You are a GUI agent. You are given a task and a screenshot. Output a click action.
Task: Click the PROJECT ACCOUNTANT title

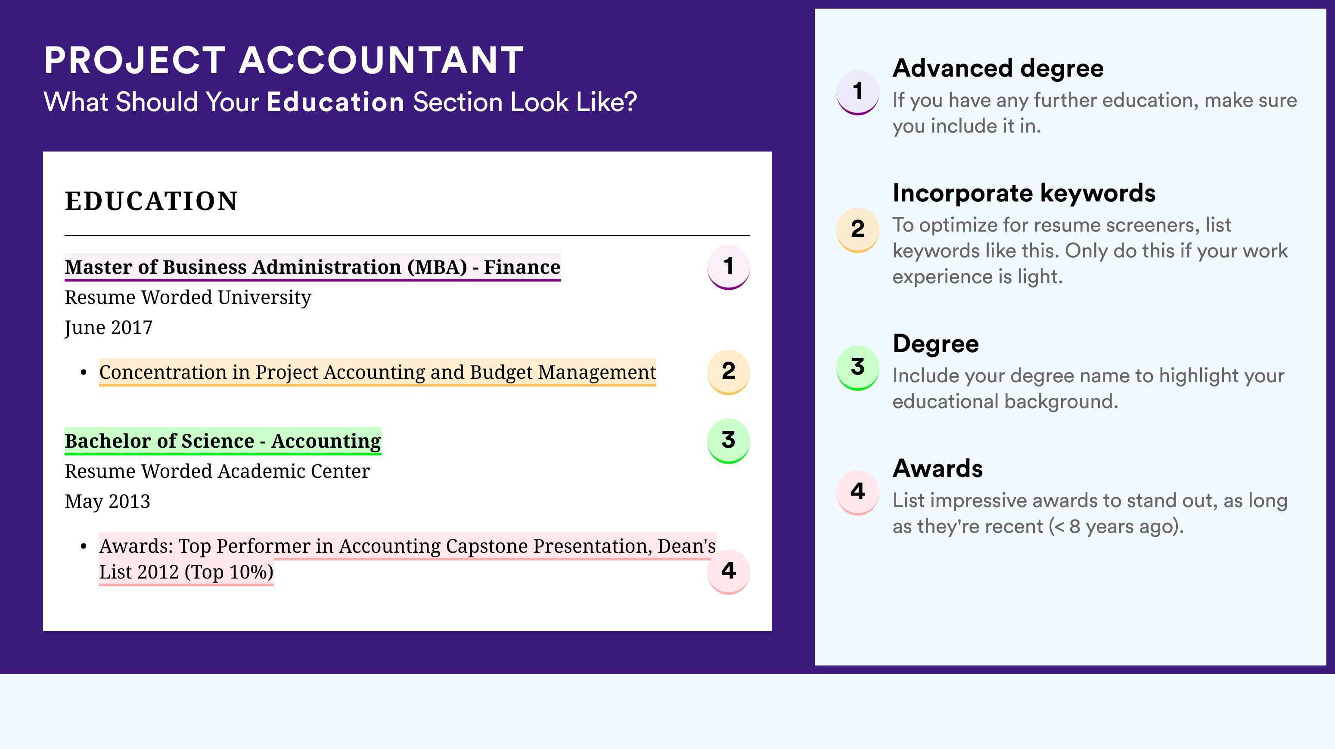(284, 60)
